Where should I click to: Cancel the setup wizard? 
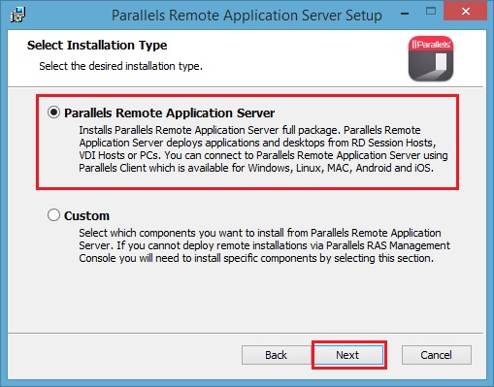click(436, 355)
